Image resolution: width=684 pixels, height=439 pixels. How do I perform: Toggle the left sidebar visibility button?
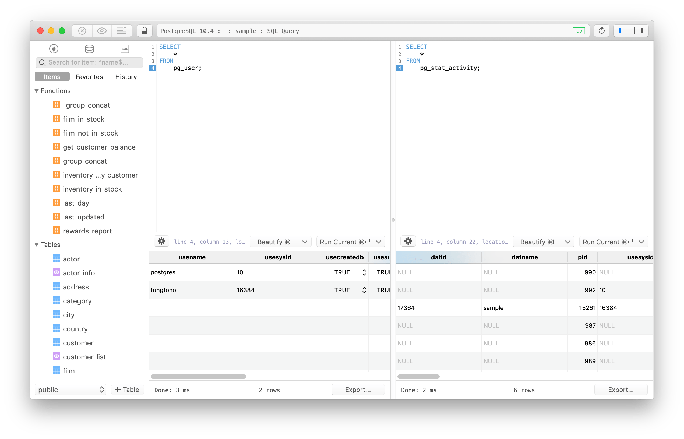(x=622, y=30)
